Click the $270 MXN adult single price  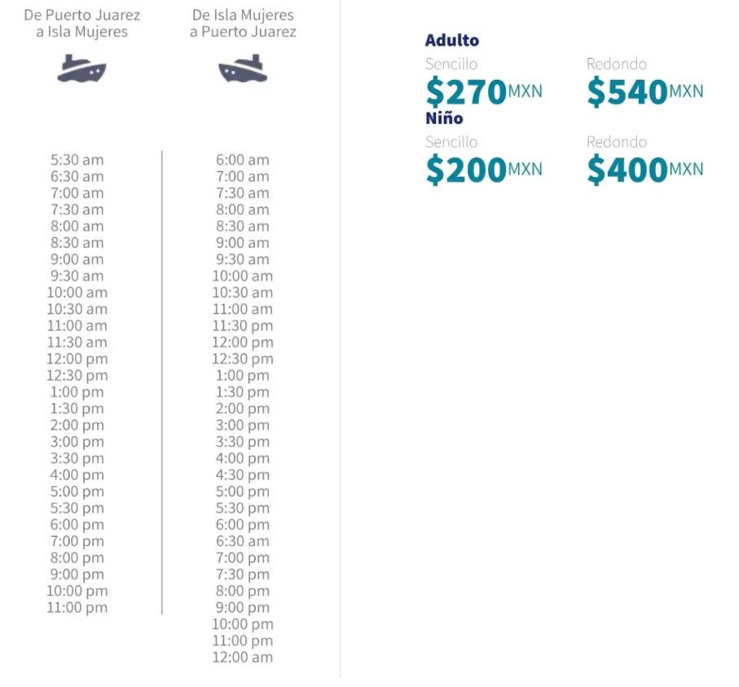(x=484, y=91)
